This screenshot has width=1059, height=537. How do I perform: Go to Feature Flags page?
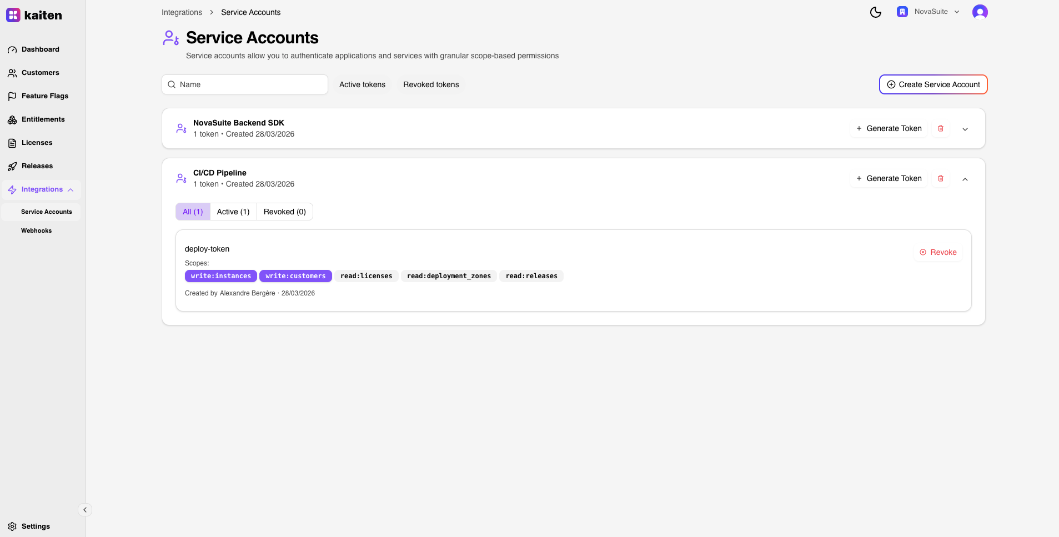[x=44, y=96]
